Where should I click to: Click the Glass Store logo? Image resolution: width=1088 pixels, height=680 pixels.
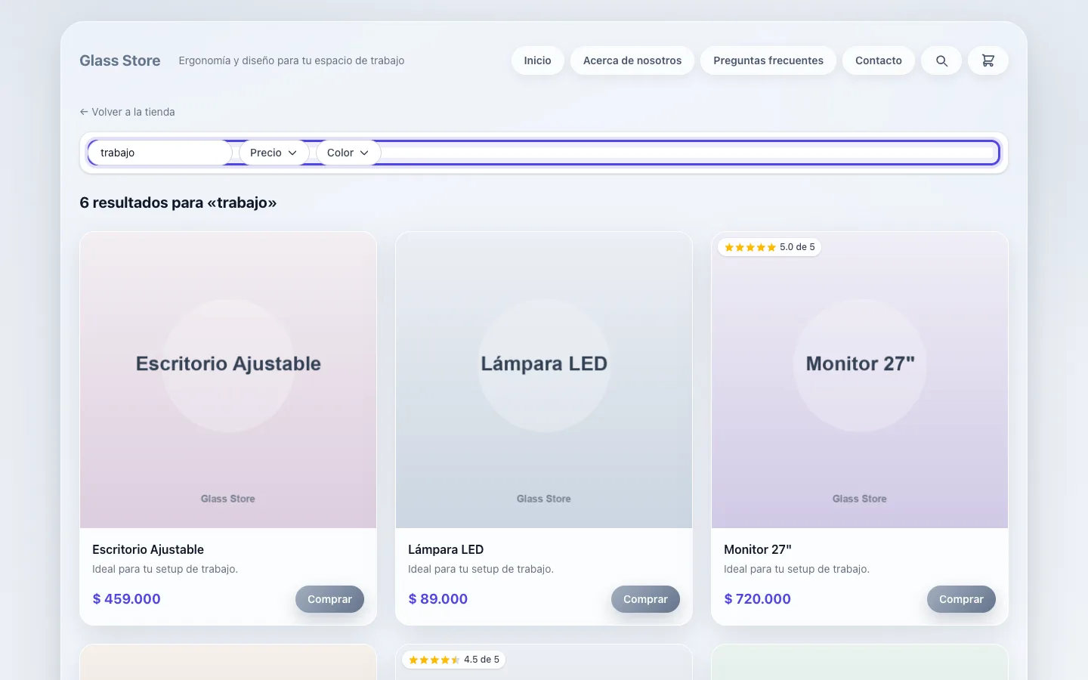point(120,60)
